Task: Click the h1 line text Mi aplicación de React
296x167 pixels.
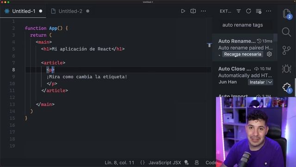Action: 81,49
